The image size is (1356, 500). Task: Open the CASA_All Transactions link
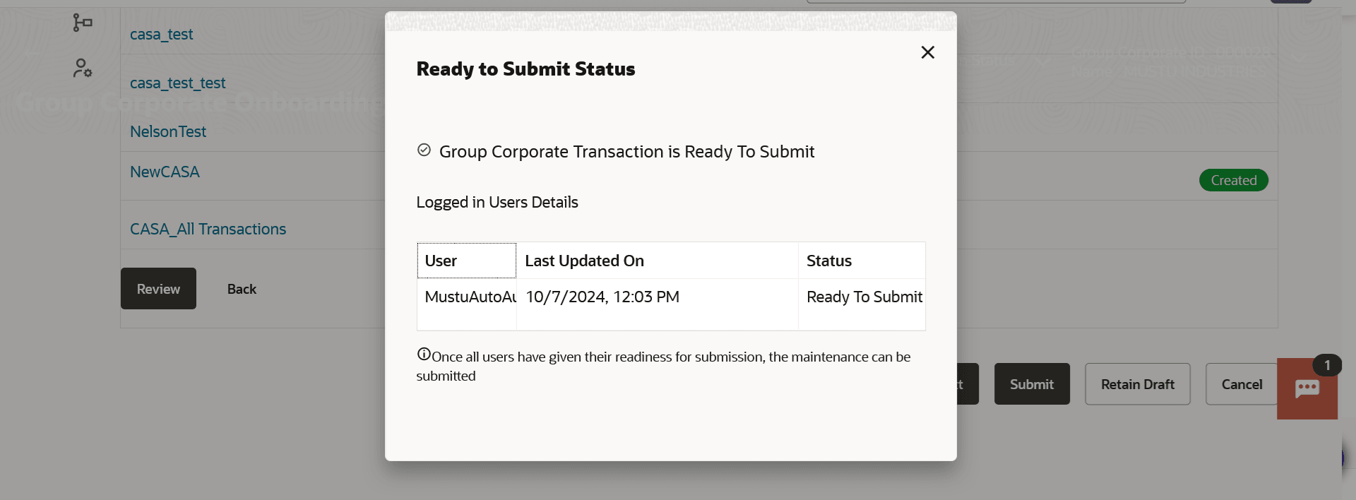point(208,229)
